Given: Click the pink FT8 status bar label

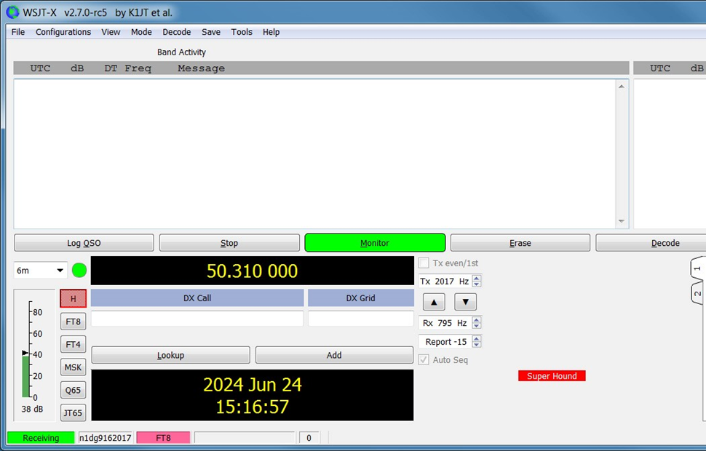Looking at the screenshot, I should tap(163, 437).
